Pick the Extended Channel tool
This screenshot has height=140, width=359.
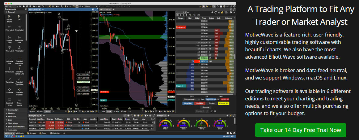19,91
